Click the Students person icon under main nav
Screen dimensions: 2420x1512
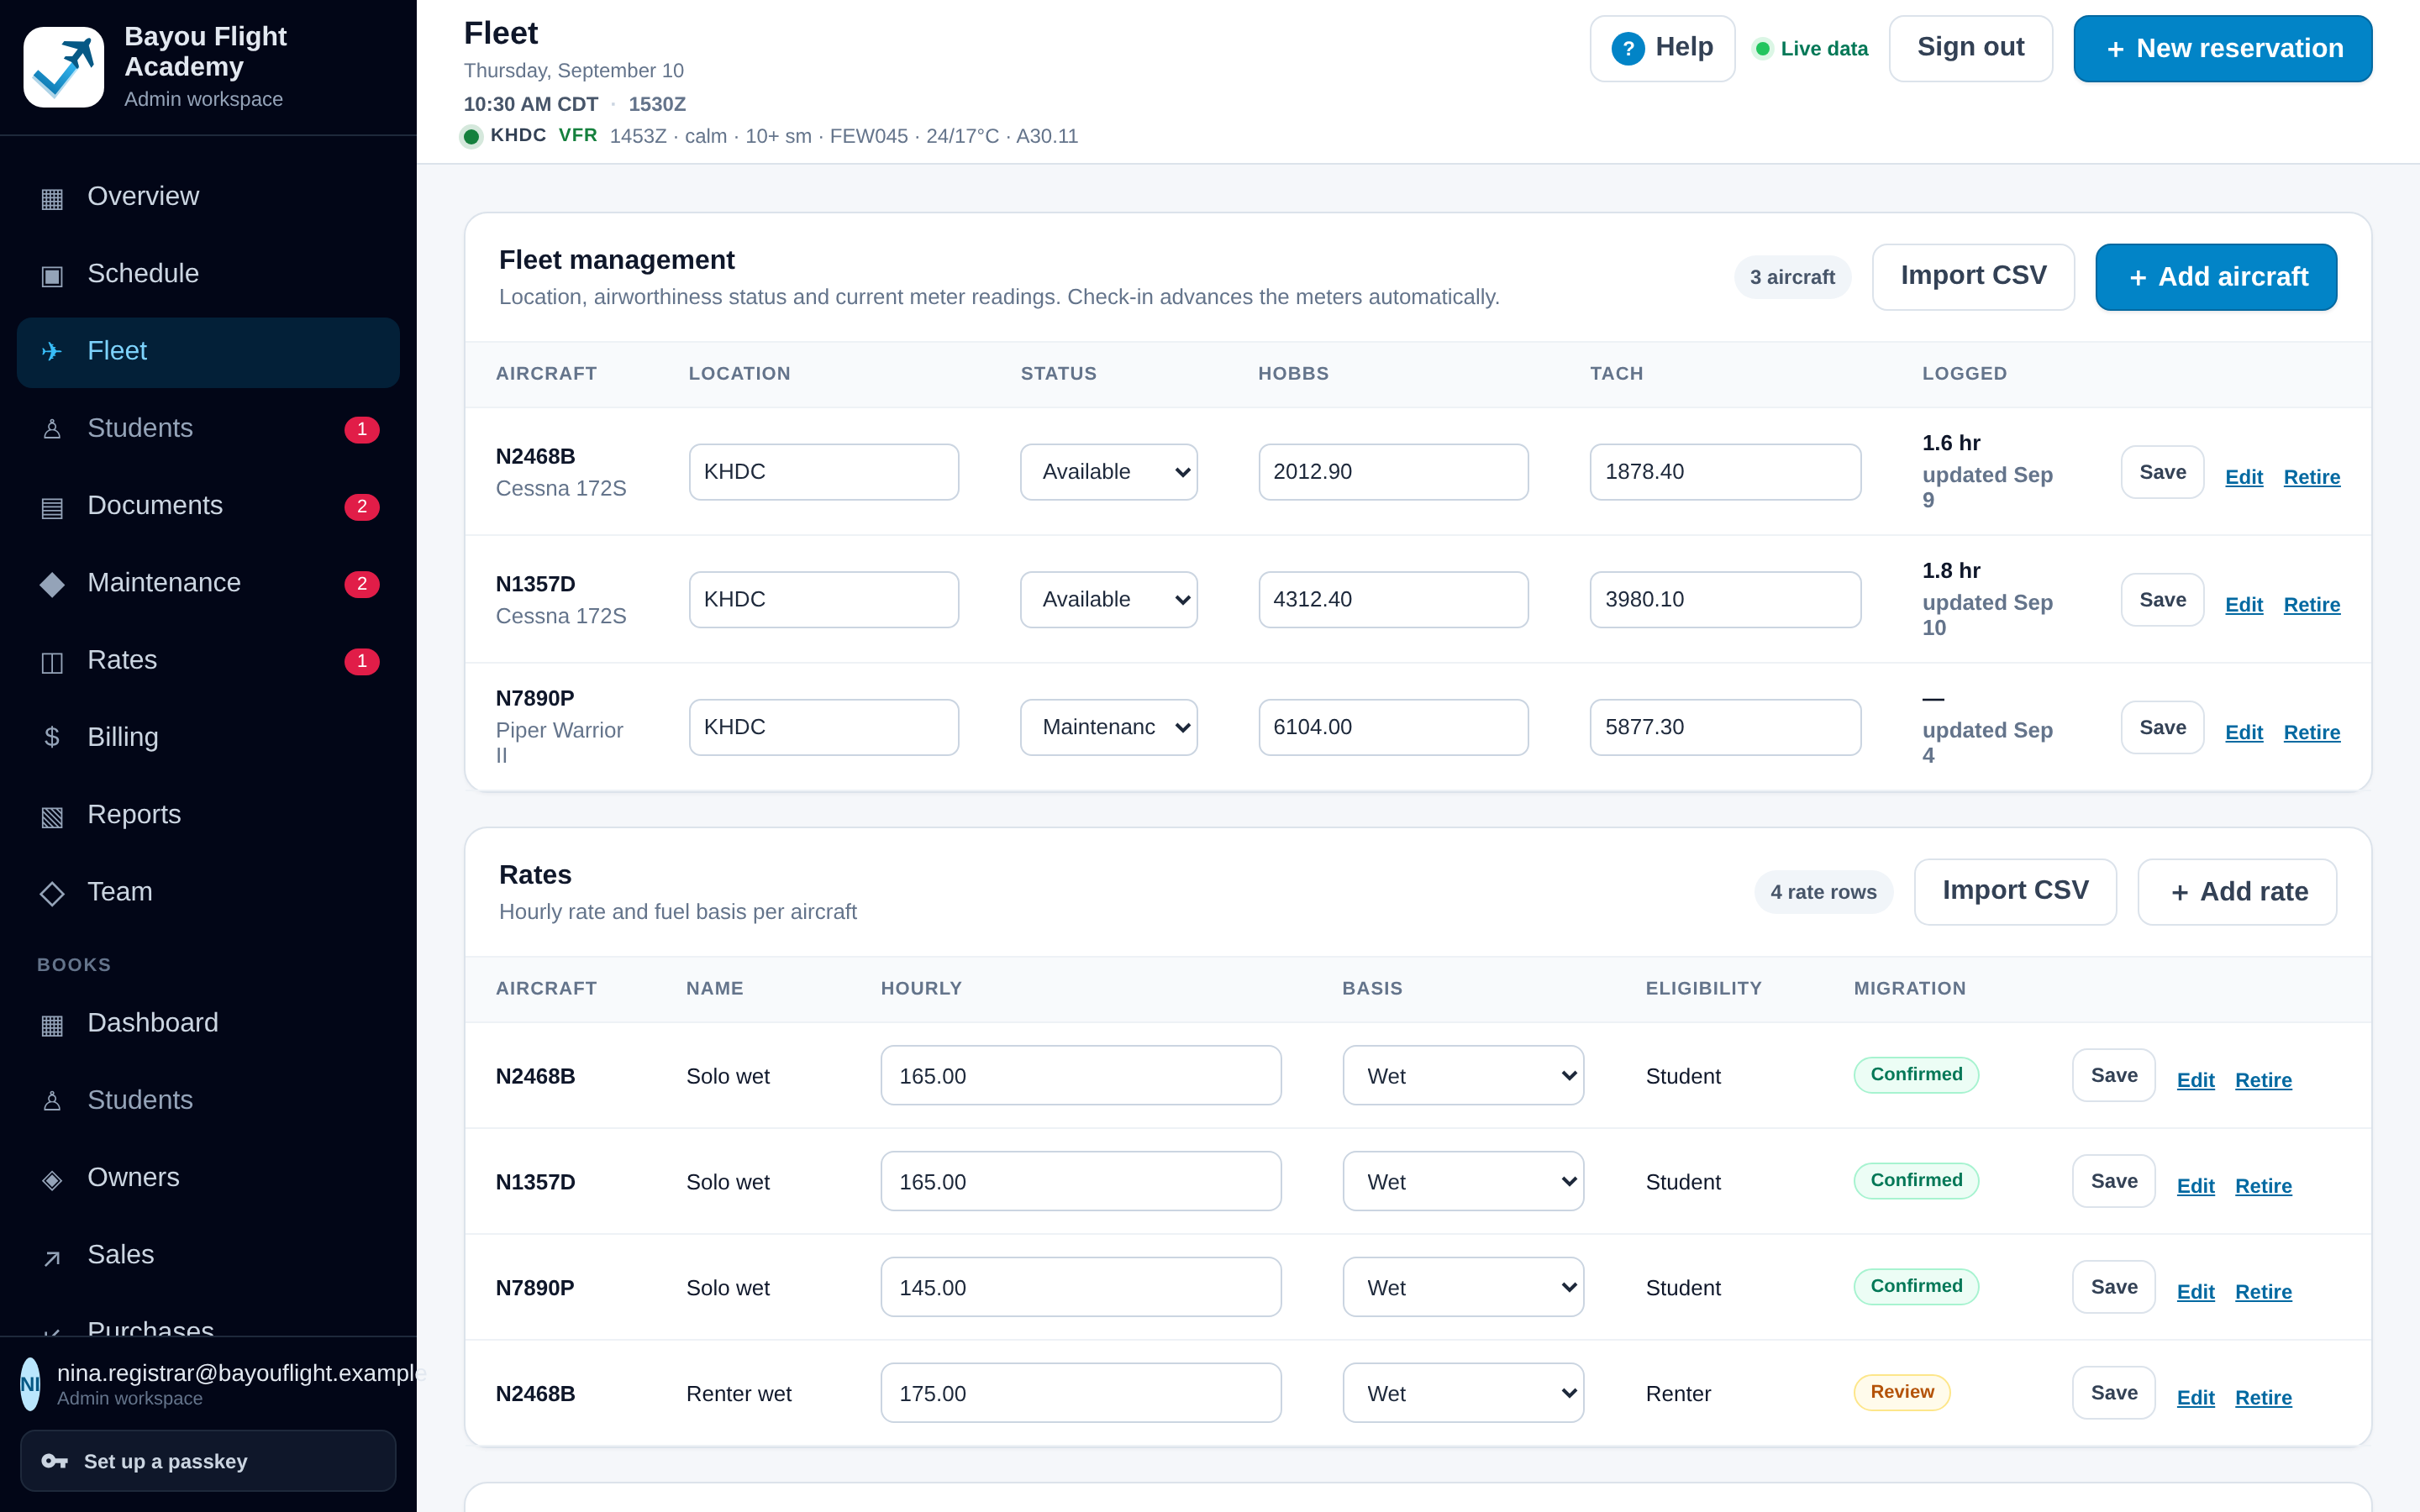(x=52, y=429)
